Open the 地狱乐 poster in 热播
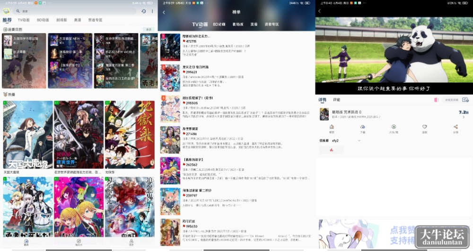The height and width of the screenshot is (252, 473). coord(130,135)
